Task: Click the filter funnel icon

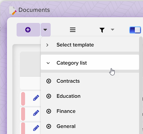Action: [102, 30]
